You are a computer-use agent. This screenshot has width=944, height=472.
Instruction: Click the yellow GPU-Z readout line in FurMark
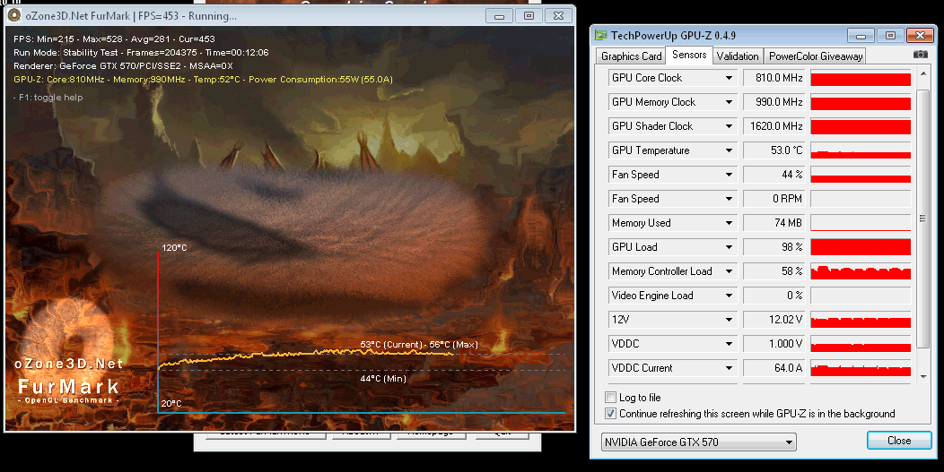coord(203,80)
